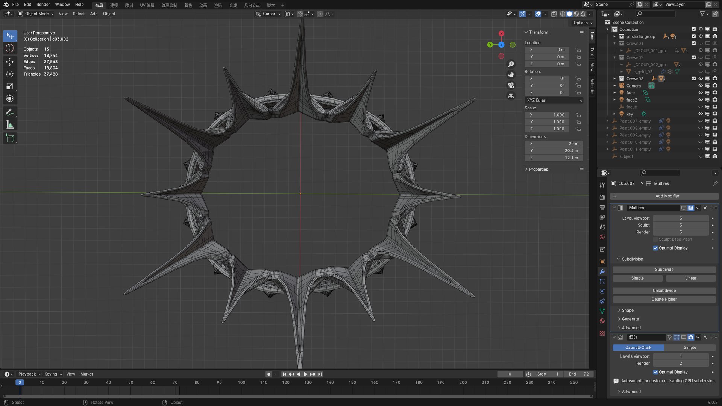Open the File menu
Image resolution: width=722 pixels, height=406 pixels.
(15, 5)
